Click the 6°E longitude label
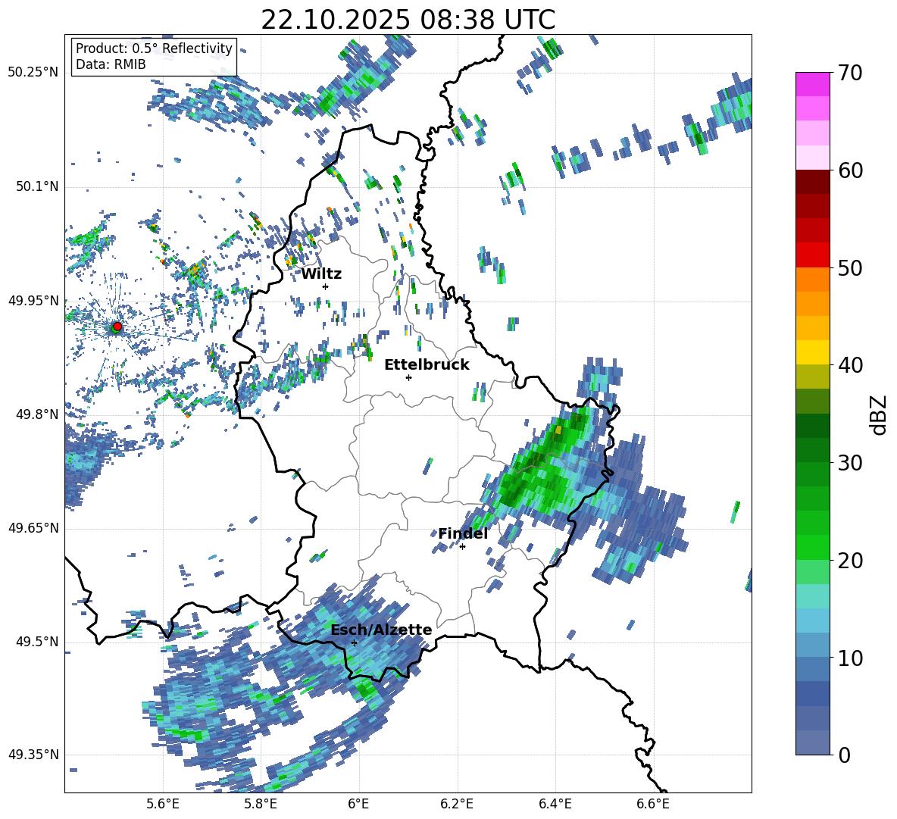This screenshot has height=819, width=897. coord(358,804)
